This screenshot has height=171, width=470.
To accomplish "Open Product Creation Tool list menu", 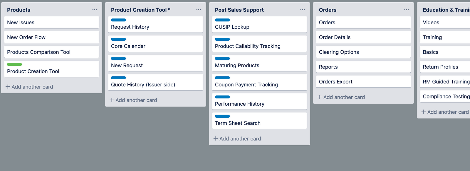I will [x=199, y=10].
